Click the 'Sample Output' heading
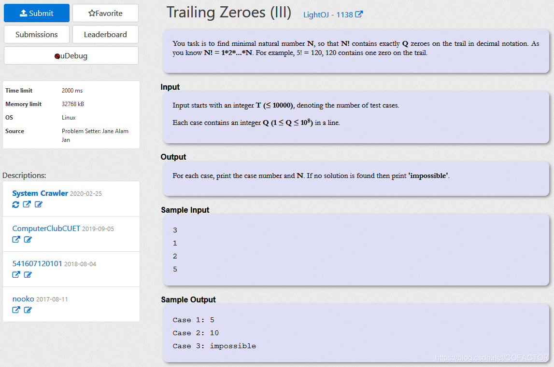 [x=188, y=299]
